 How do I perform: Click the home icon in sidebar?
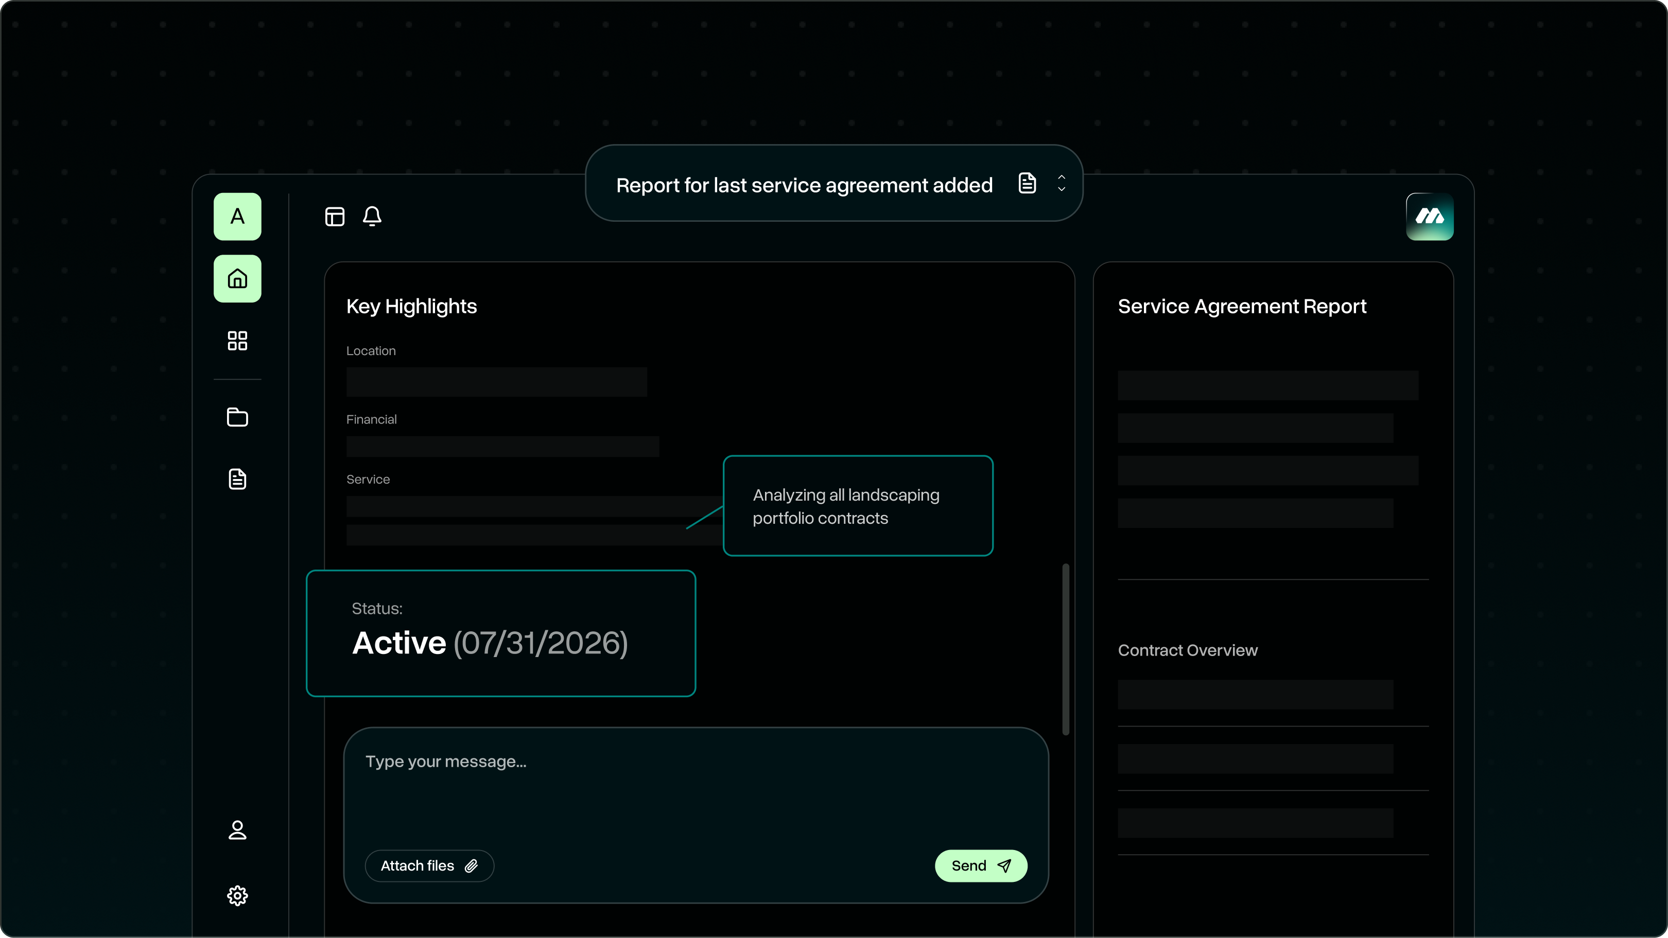(x=237, y=279)
